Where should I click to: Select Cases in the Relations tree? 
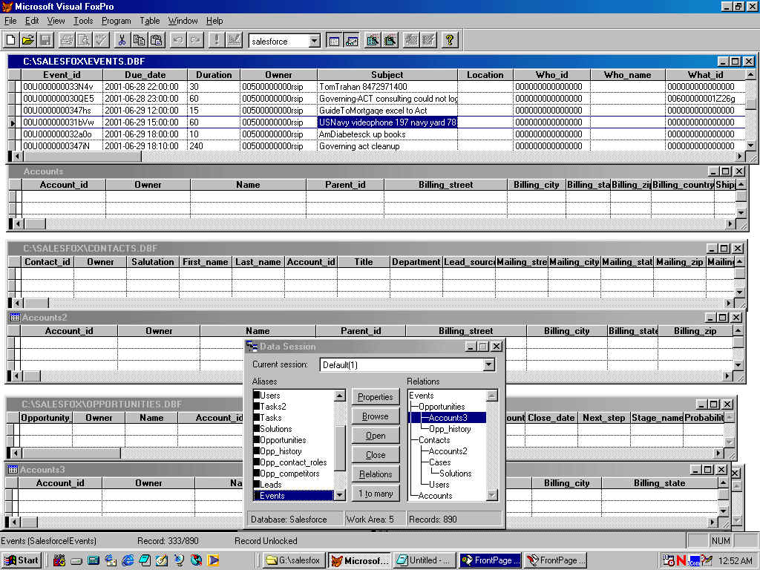(x=439, y=462)
